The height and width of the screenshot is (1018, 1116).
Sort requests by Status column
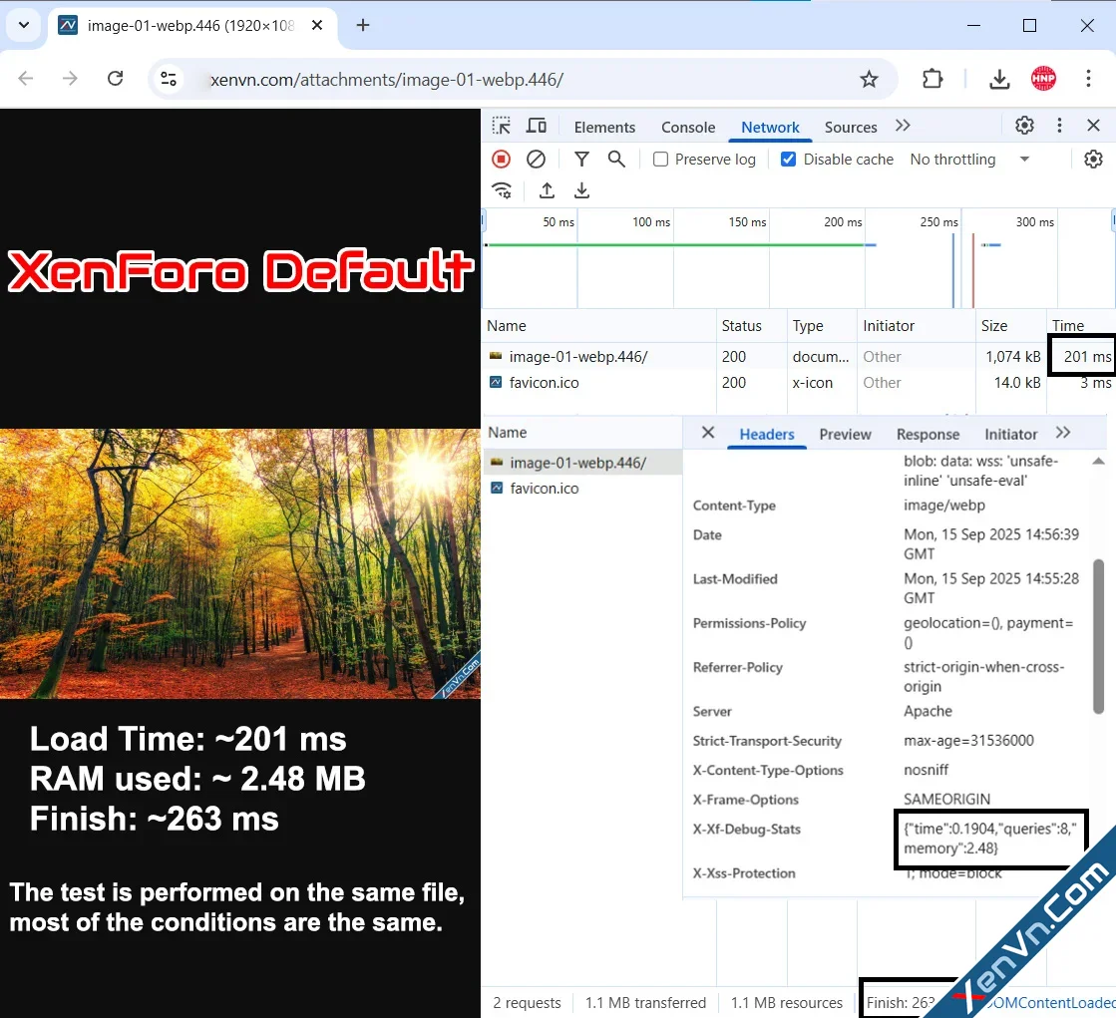click(x=751, y=326)
